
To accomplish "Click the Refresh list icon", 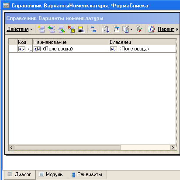I will coord(152,29).
